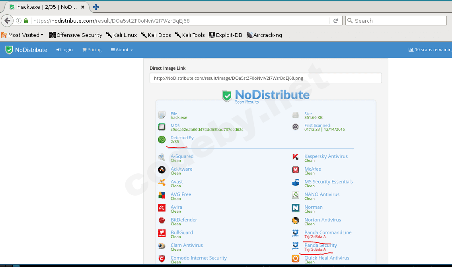Viewport: 452px width, 267px height.
Task: Click the hack.exe file name
Action: click(x=179, y=117)
